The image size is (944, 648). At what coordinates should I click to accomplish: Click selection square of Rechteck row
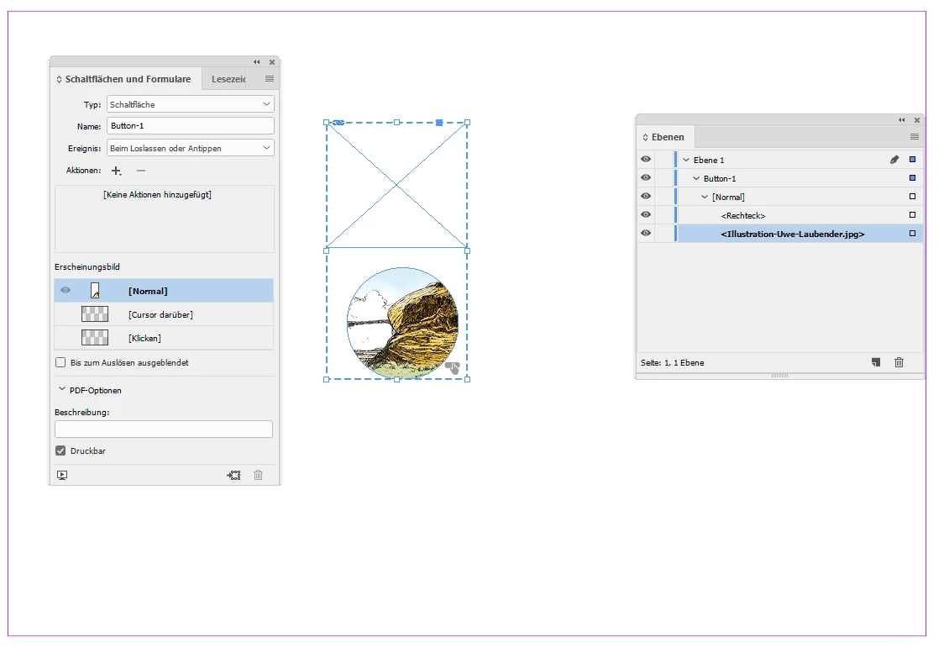point(913,215)
